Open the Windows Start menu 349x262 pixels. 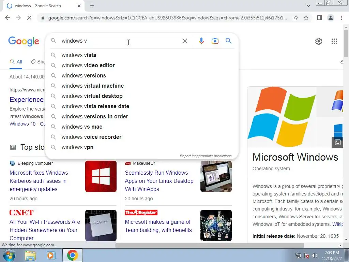click(9, 255)
